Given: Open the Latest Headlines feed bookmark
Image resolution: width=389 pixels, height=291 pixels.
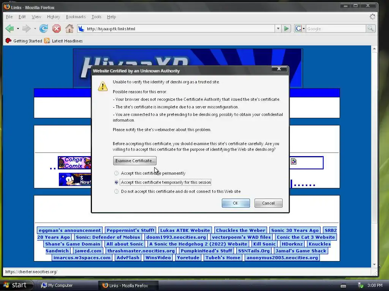Looking at the screenshot, I should pos(63,41).
